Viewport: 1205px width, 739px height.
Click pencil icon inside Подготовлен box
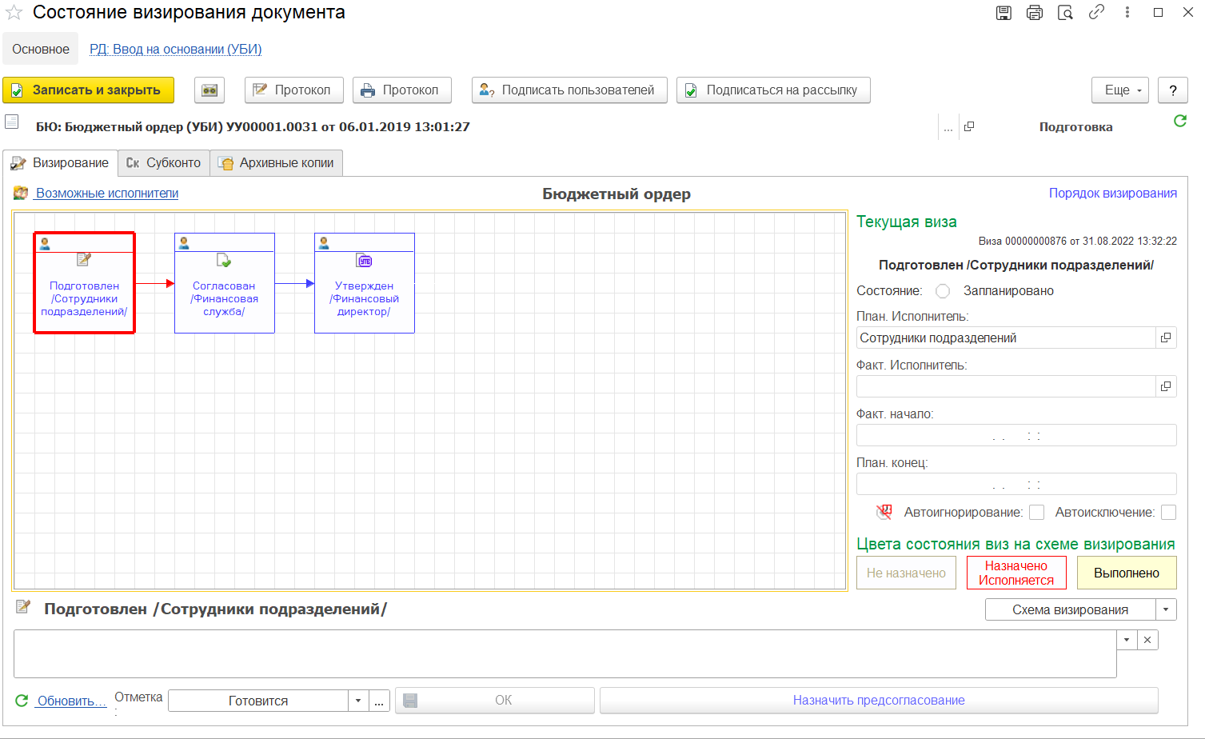tap(84, 260)
